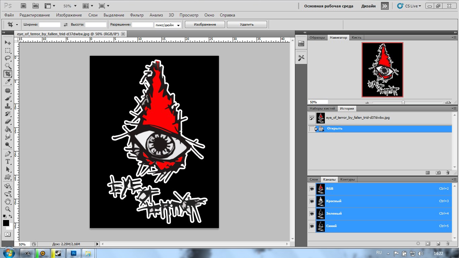
Task: Select the Brush tool
Action: (8, 99)
